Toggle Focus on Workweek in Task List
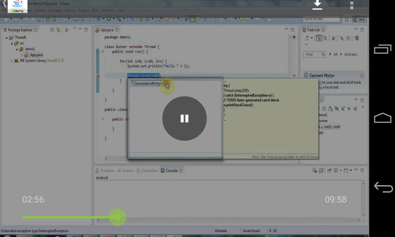The width and height of the screenshot is (395, 237). pyautogui.click(x=334, y=38)
